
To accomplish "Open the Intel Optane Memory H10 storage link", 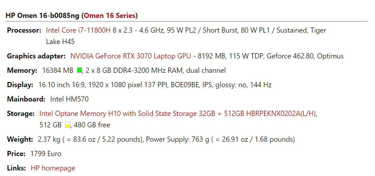I will click(x=178, y=114).
